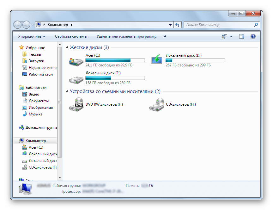Image resolution: width=273 pixels, height=210 pixels.
Task: Open view options dropdown arrow
Action: point(231,36)
